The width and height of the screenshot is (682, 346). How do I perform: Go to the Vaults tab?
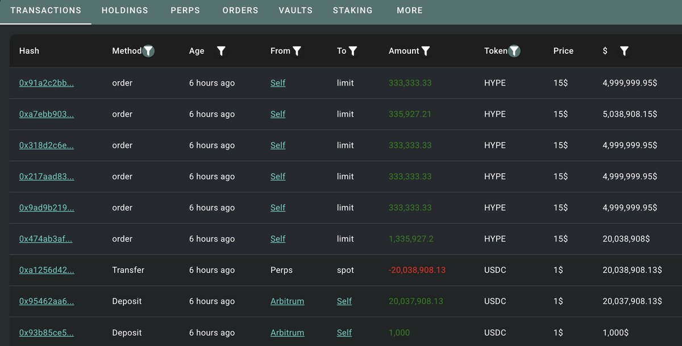point(296,10)
